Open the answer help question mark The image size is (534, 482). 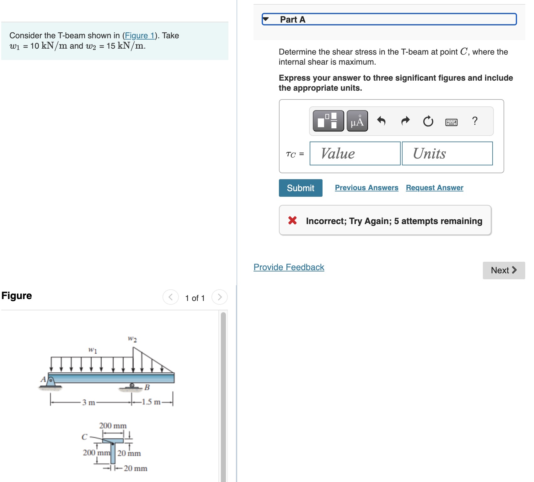474,121
